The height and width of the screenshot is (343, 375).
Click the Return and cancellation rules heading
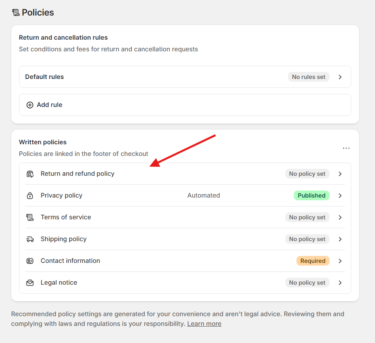tap(63, 38)
